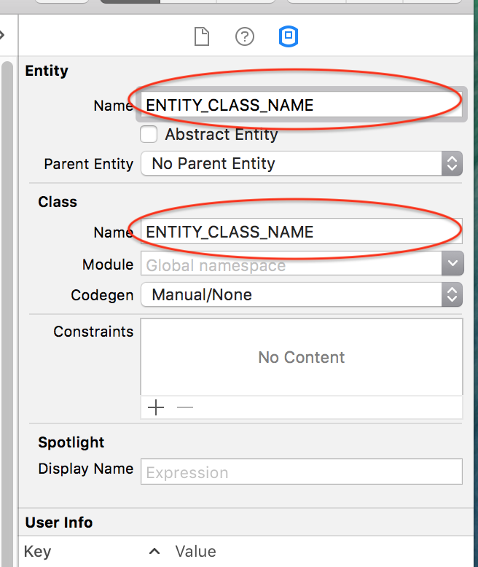Toggle the Key column sort arrow
Image resolution: width=478 pixels, height=567 pixels.
pyautogui.click(x=154, y=551)
